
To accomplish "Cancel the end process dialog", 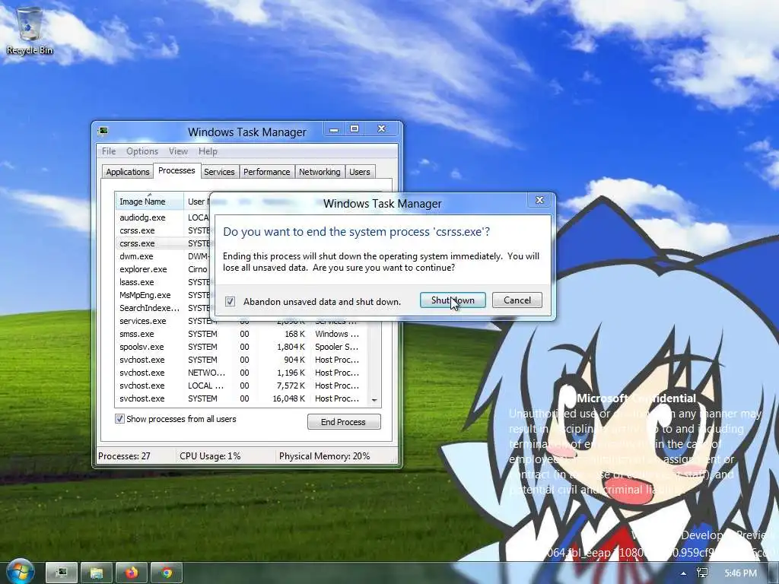I will pos(517,300).
